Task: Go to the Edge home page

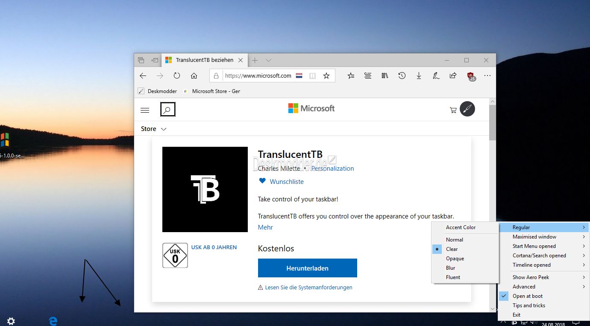Action: pyautogui.click(x=194, y=76)
